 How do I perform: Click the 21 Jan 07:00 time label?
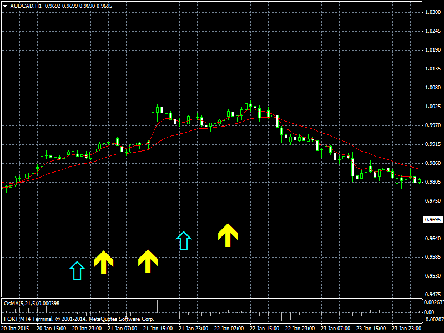tap(123, 329)
